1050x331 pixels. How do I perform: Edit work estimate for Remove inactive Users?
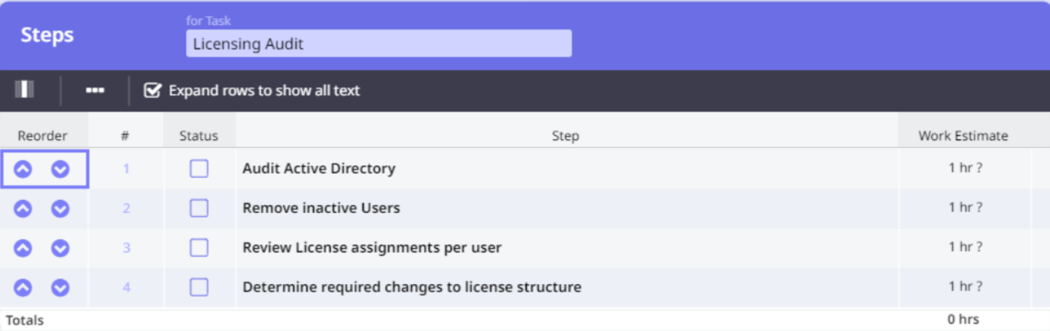pos(964,208)
